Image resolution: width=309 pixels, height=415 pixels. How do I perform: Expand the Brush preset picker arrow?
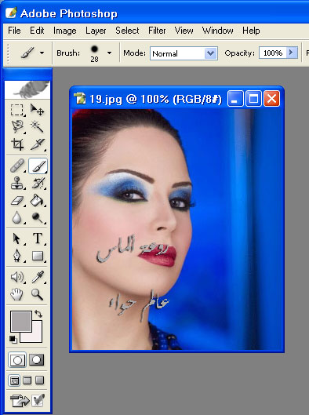109,53
